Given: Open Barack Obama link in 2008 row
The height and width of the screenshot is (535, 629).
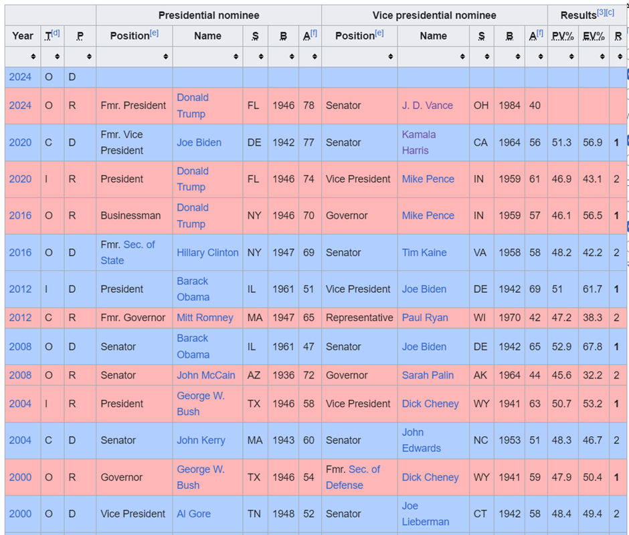Looking at the screenshot, I should [193, 346].
